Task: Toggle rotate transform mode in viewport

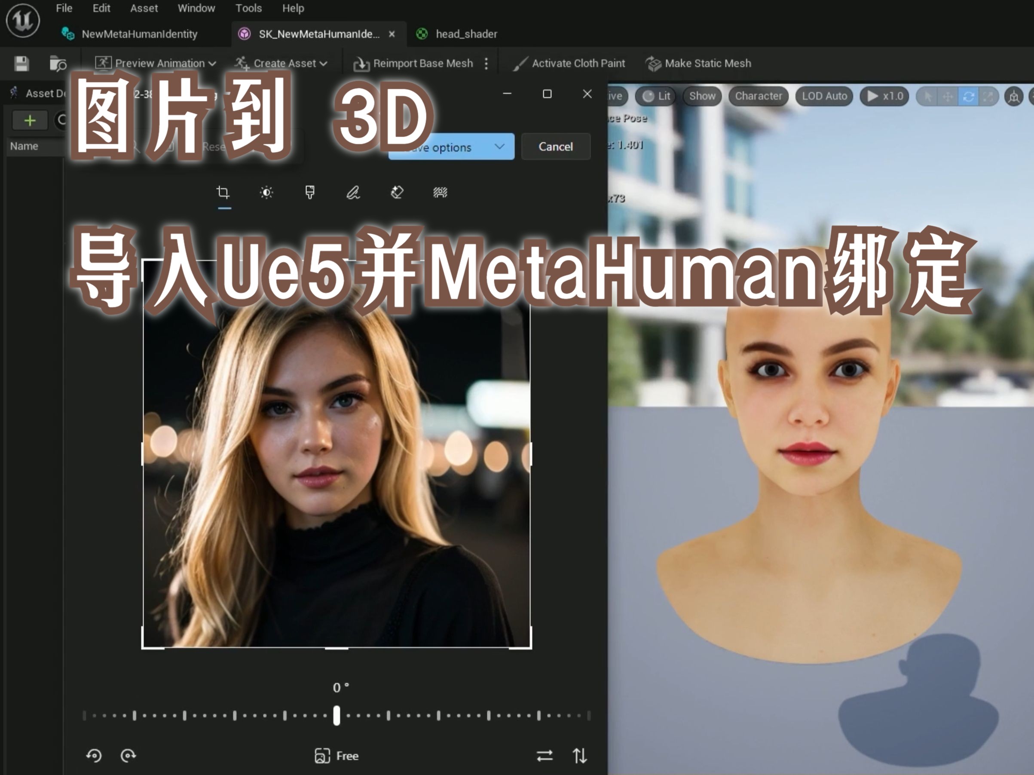Action: click(x=969, y=96)
